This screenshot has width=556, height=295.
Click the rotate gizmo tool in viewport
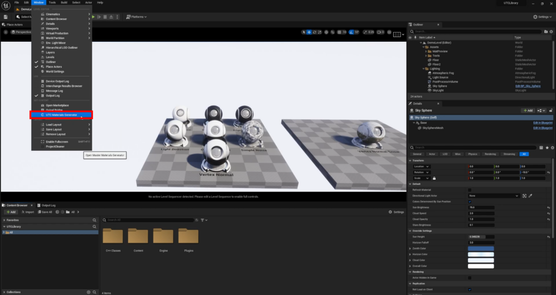click(315, 32)
